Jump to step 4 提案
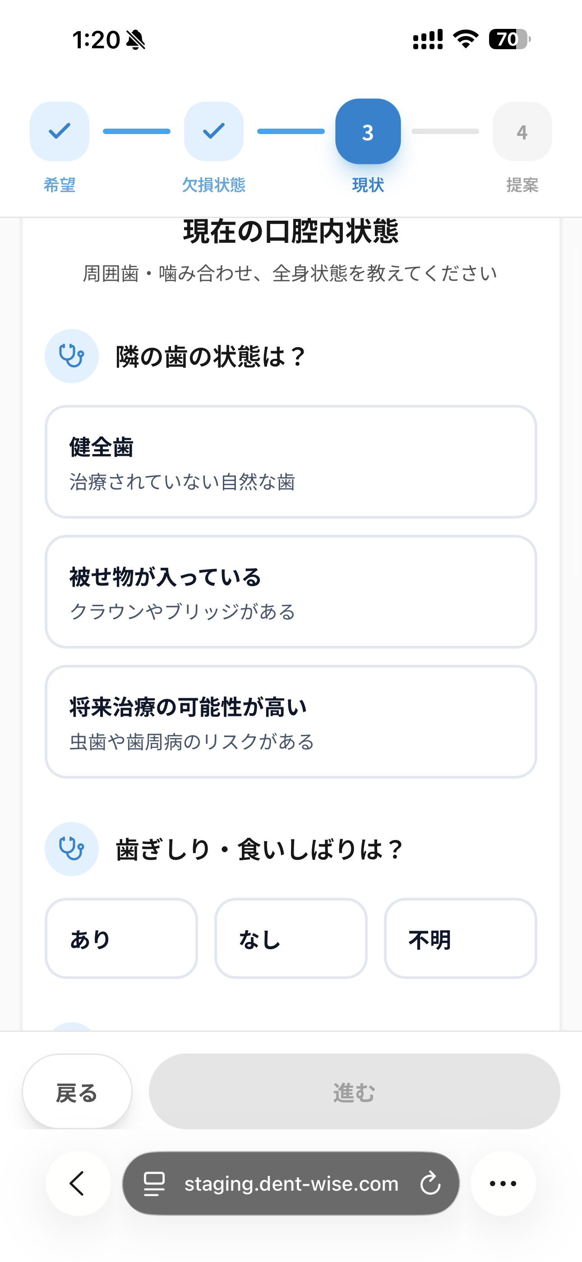Image resolution: width=582 pixels, height=1262 pixels. pos(522,131)
